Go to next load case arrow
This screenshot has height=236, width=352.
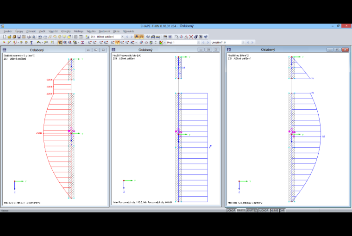132,37
